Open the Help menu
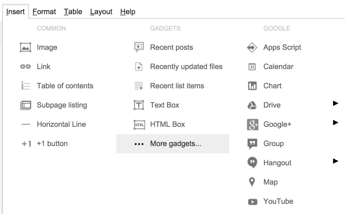 click(128, 12)
